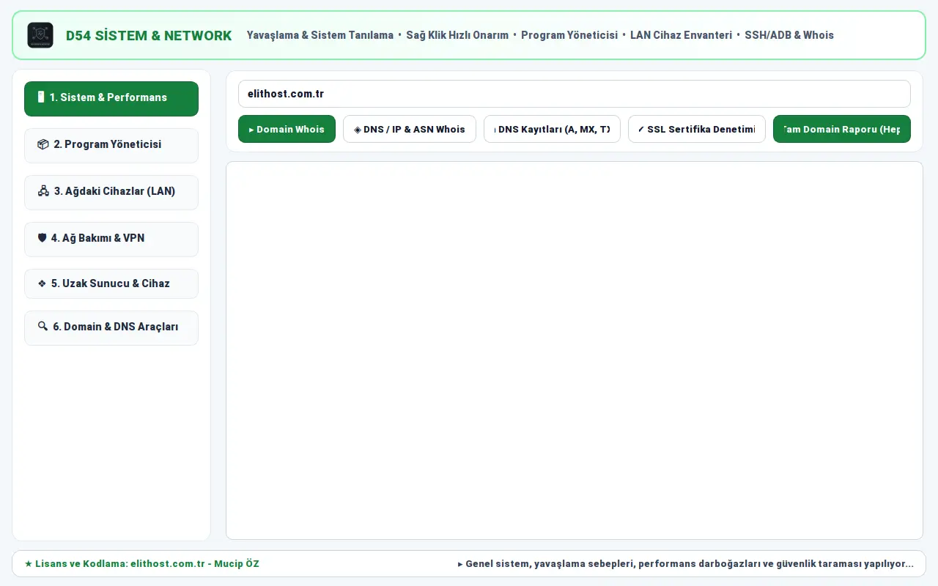Click the header subtitle text "Yavaşlama & Sistem Tanılama"

[320, 35]
